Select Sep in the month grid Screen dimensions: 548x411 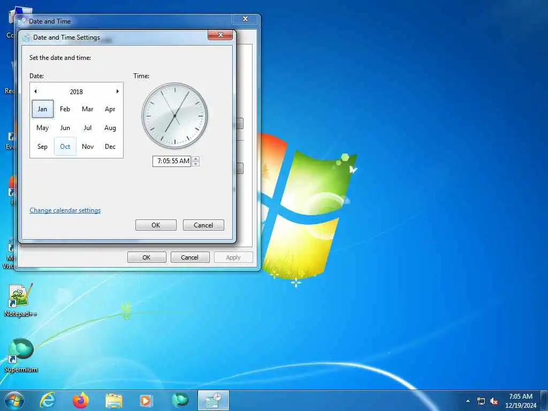42,147
